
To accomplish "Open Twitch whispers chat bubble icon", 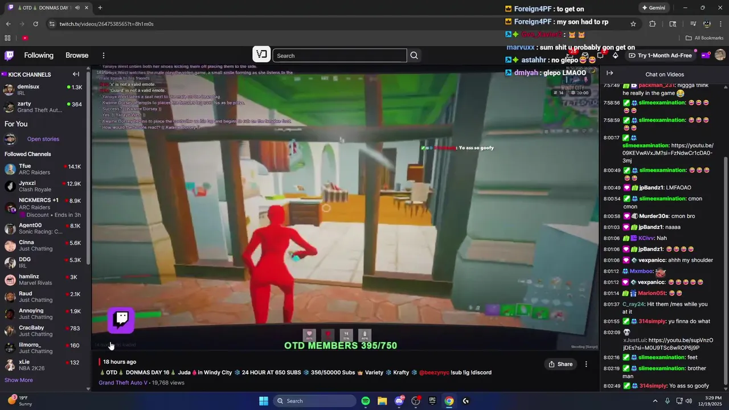I will [600, 55].
